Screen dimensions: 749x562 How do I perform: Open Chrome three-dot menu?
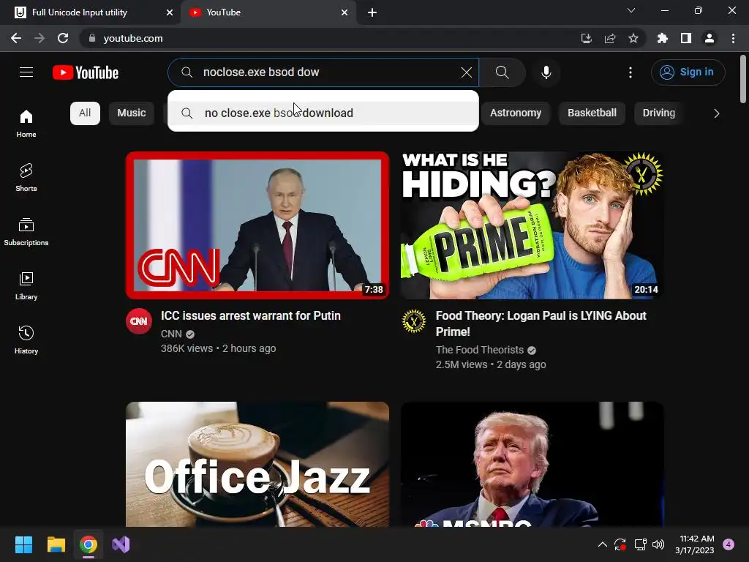(x=733, y=38)
